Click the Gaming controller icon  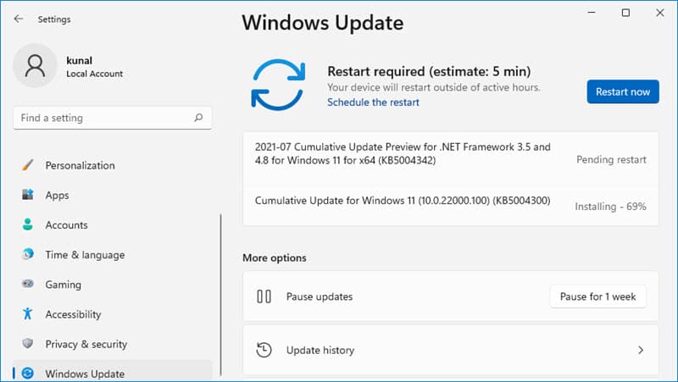pos(28,284)
